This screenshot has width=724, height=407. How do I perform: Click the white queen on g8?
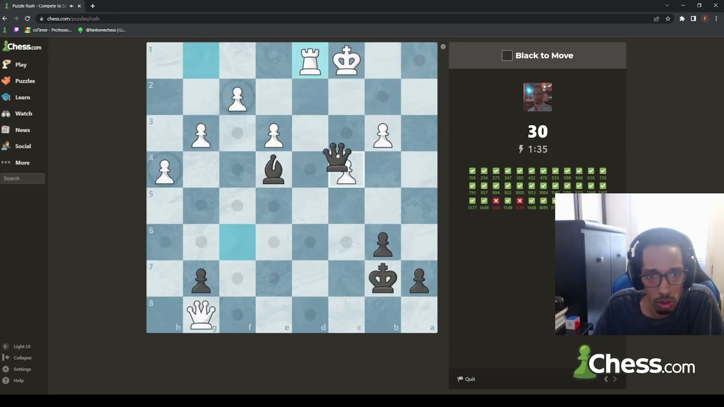[x=201, y=314]
